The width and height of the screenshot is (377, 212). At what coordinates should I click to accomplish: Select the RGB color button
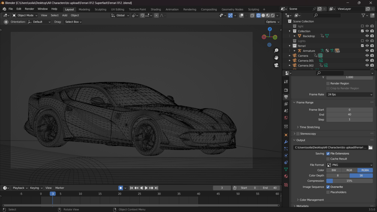click(x=349, y=170)
